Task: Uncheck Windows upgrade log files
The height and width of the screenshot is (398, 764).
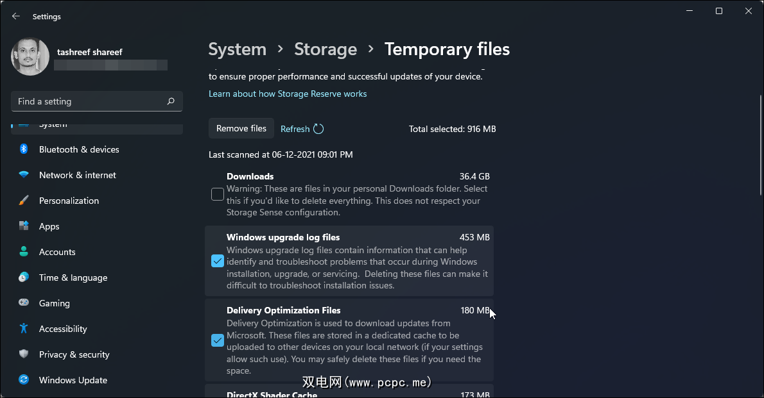Action: coord(218,261)
